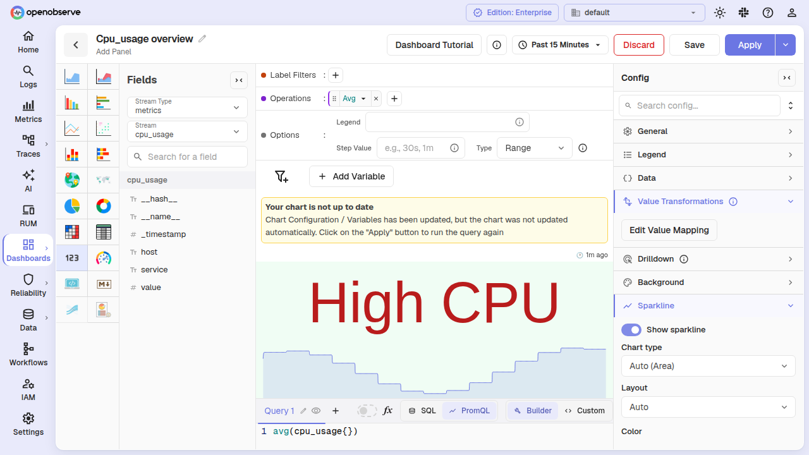This screenshot has width=809, height=455.
Task: Rename Query 1 with pencil icon
Action: [x=303, y=411]
